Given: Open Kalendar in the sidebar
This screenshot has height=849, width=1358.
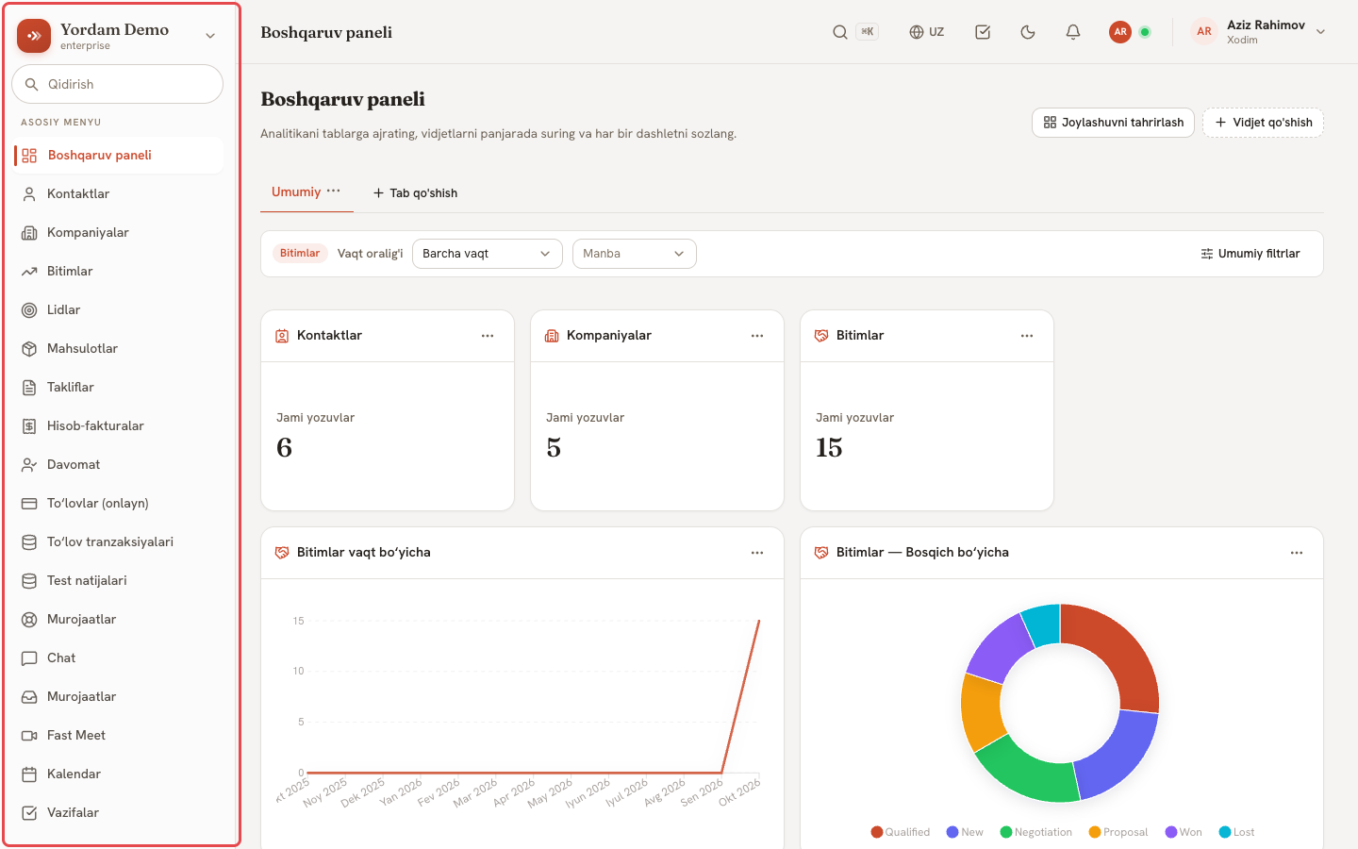Looking at the screenshot, I should tap(118, 774).
